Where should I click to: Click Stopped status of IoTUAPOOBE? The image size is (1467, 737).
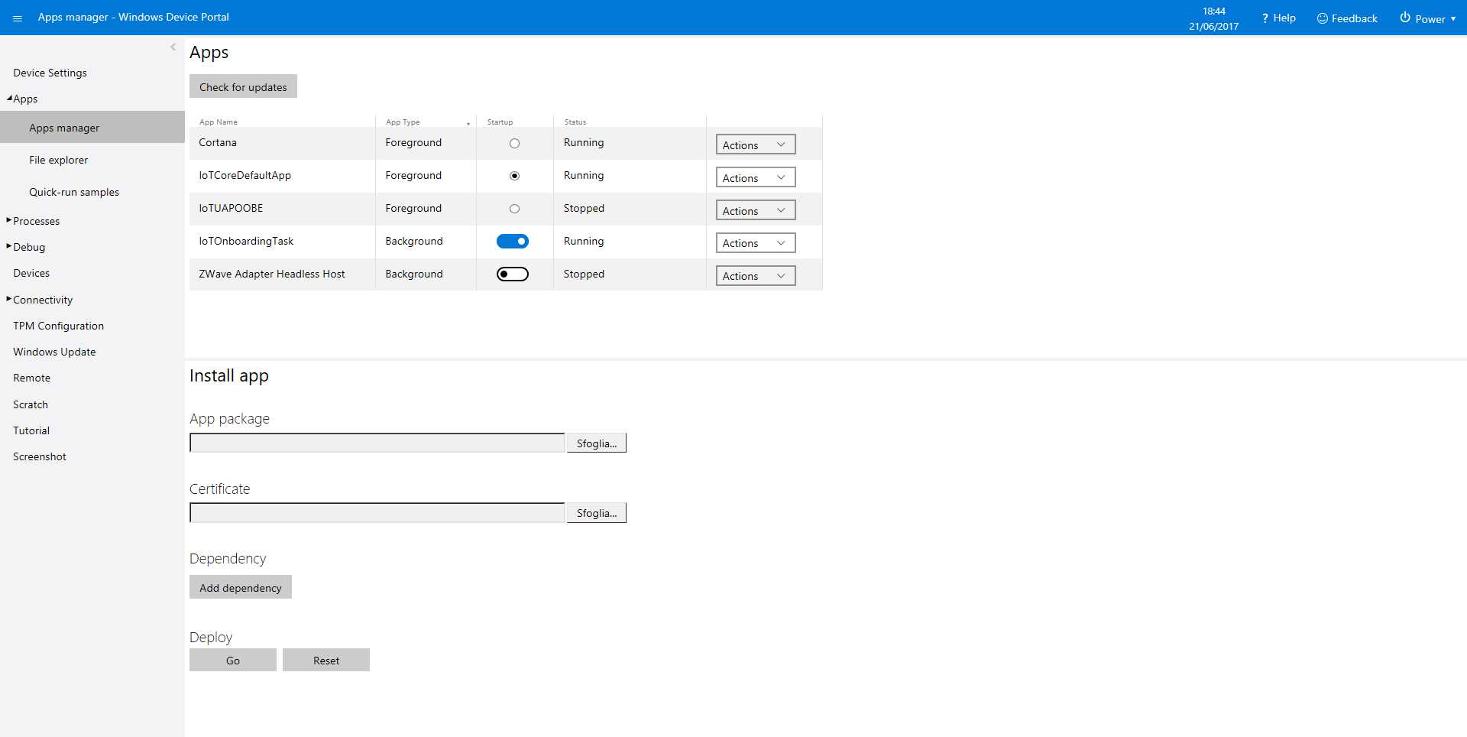coord(584,209)
